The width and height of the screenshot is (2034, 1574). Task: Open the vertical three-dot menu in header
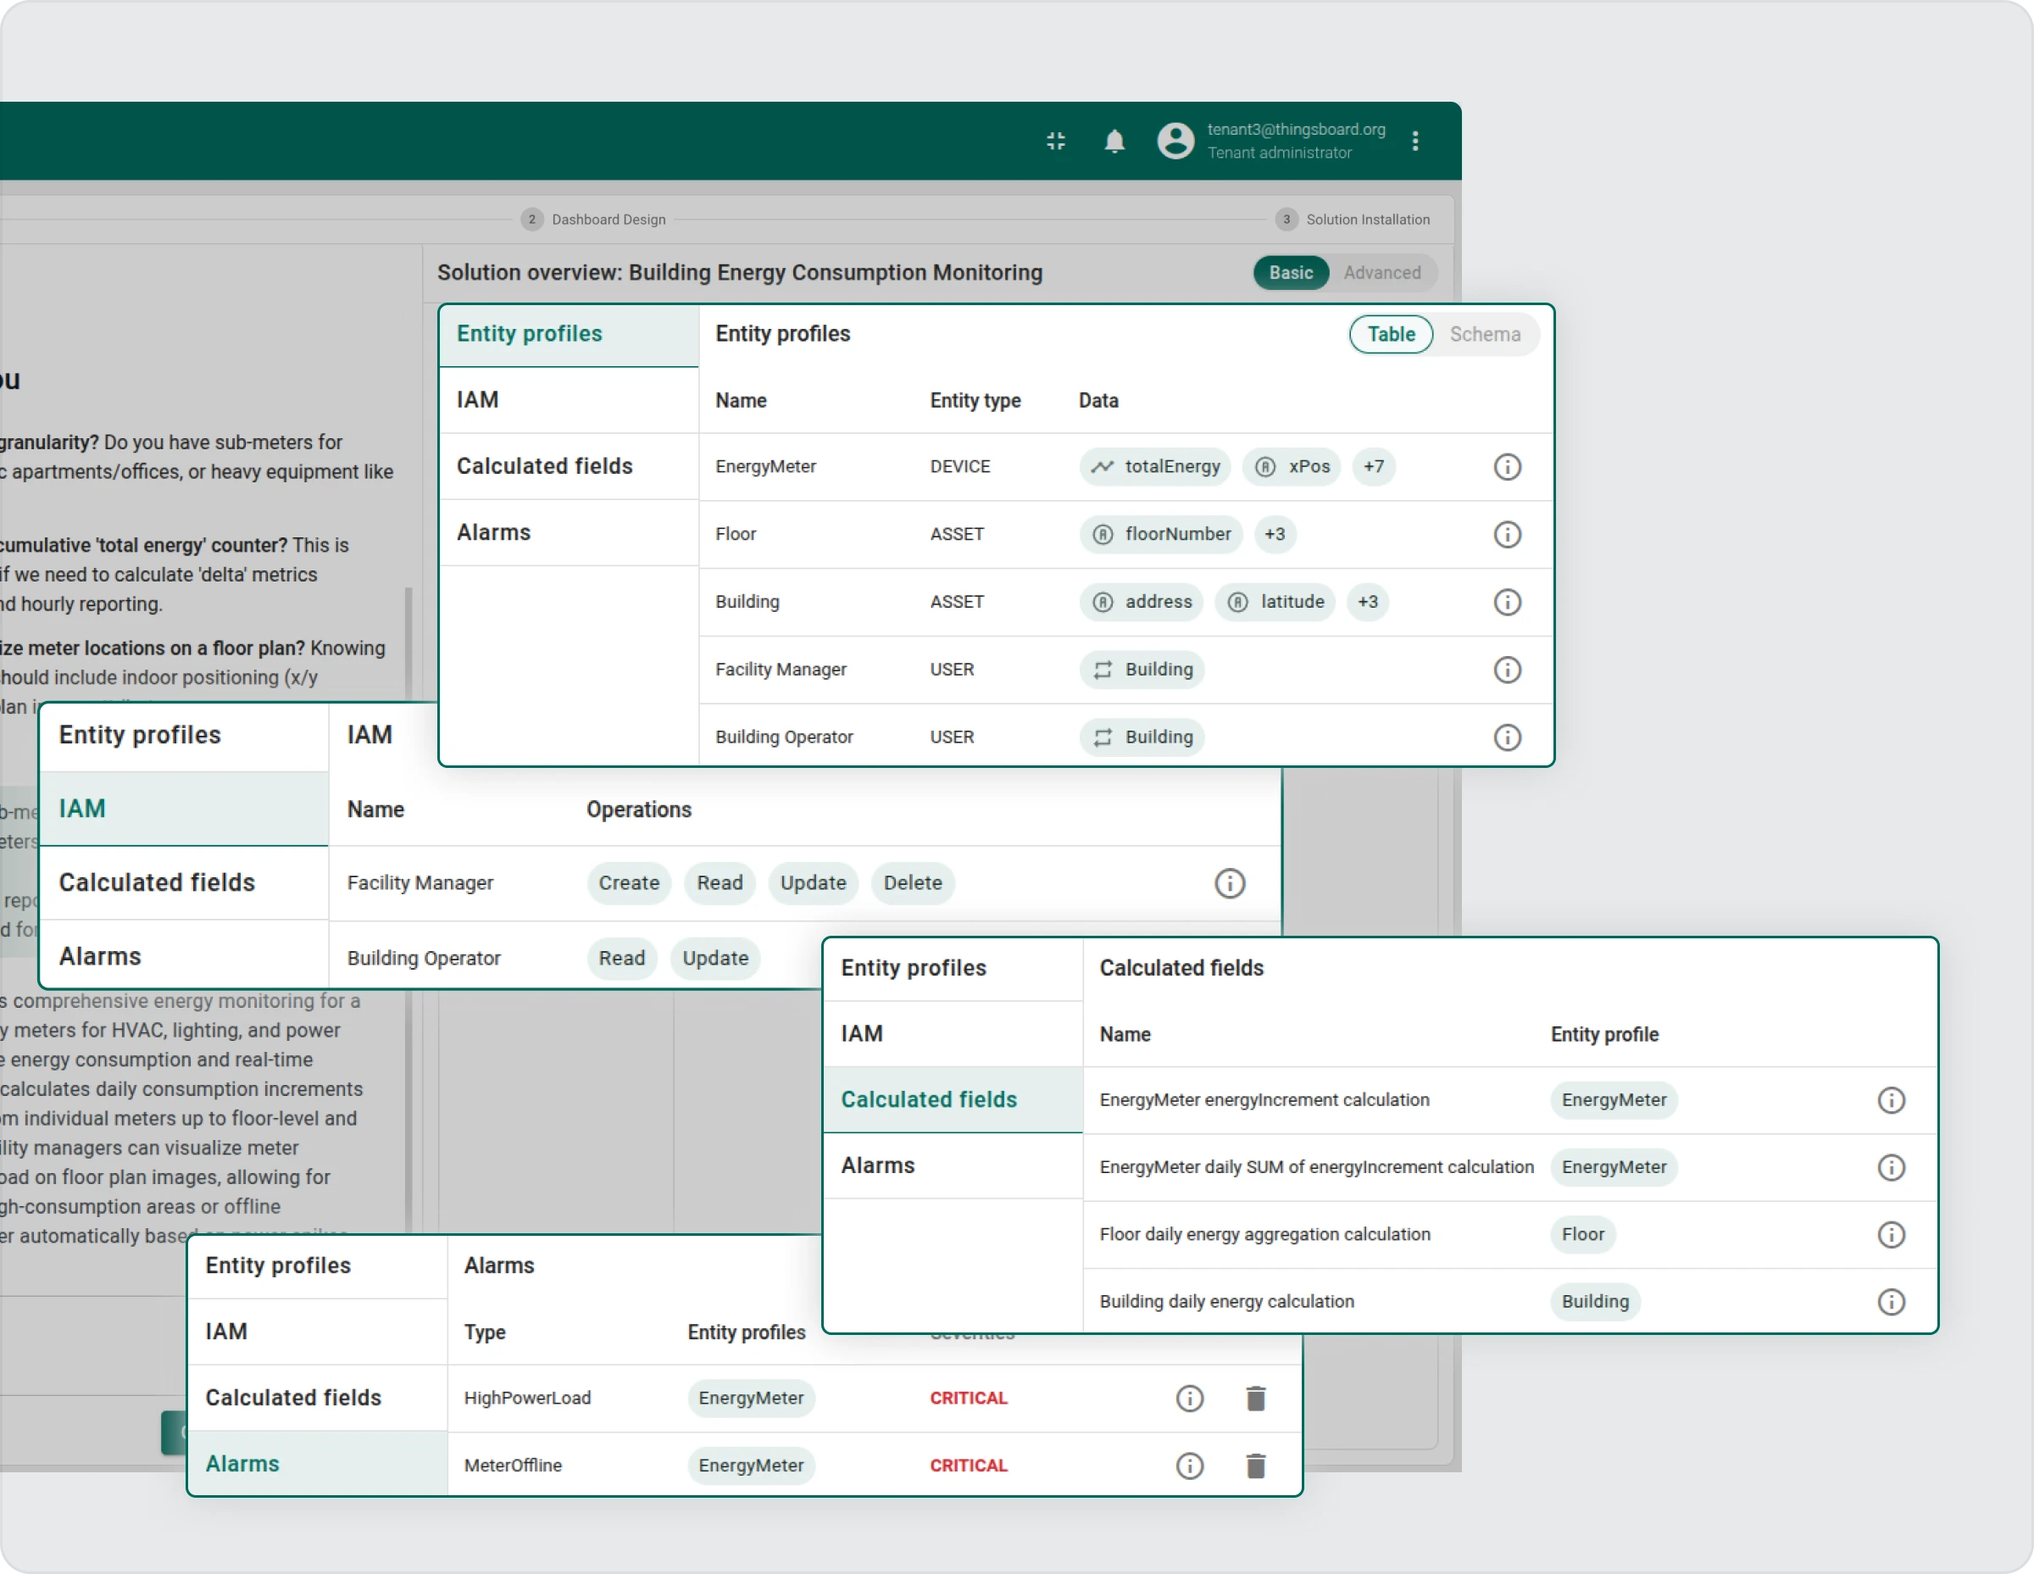(1414, 141)
